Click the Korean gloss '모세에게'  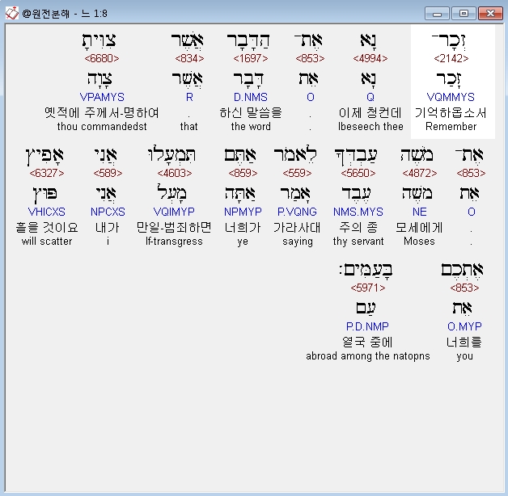click(x=419, y=228)
